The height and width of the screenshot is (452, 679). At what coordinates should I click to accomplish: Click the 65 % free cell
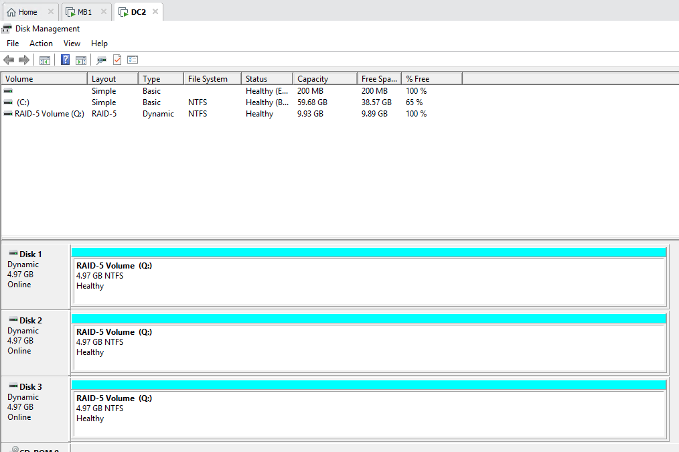[x=414, y=102]
